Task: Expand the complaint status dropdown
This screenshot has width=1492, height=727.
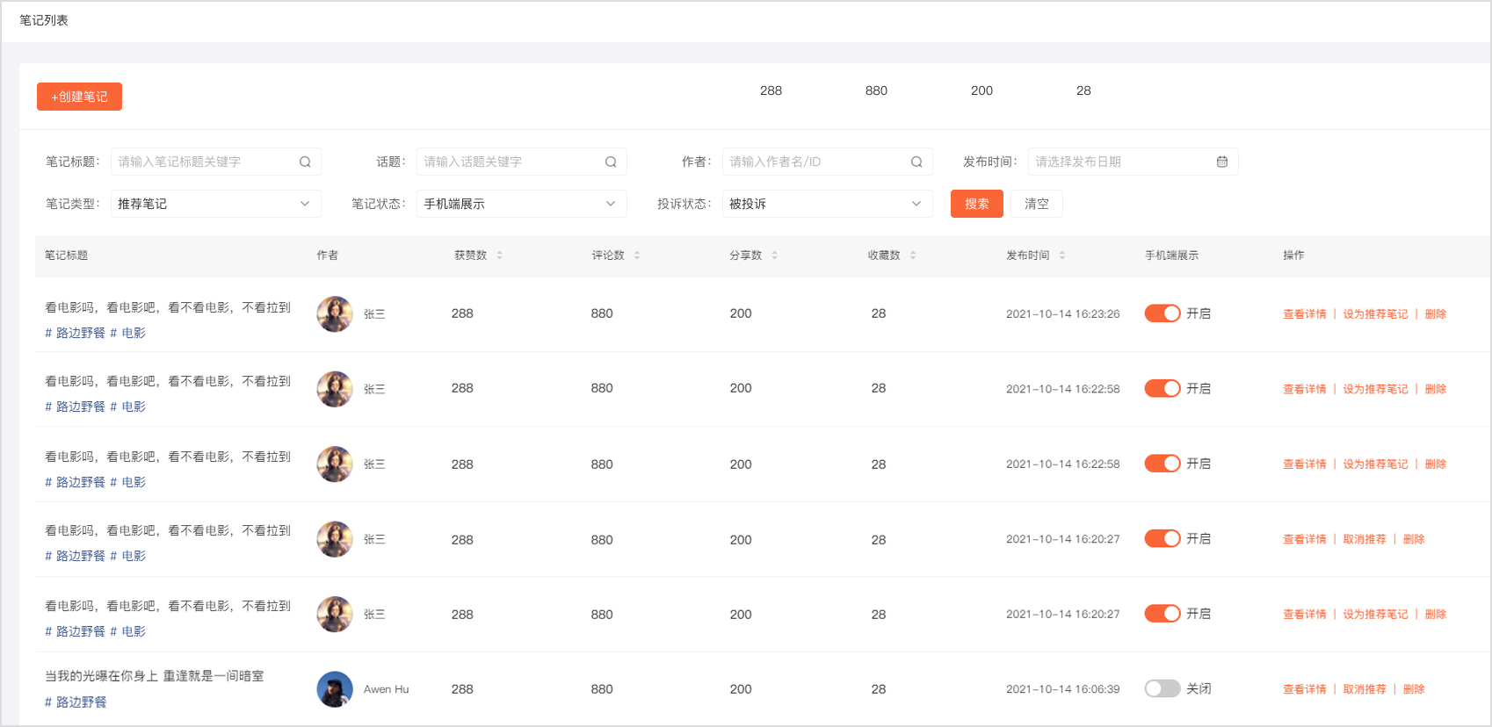Action: tap(827, 204)
